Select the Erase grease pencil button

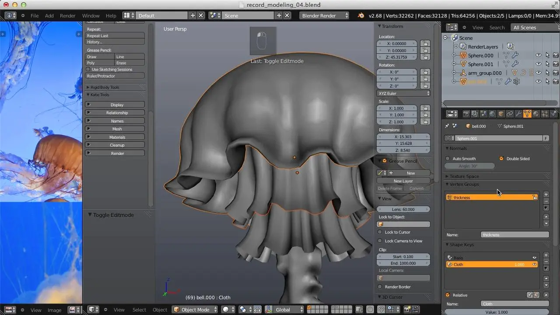point(130,63)
